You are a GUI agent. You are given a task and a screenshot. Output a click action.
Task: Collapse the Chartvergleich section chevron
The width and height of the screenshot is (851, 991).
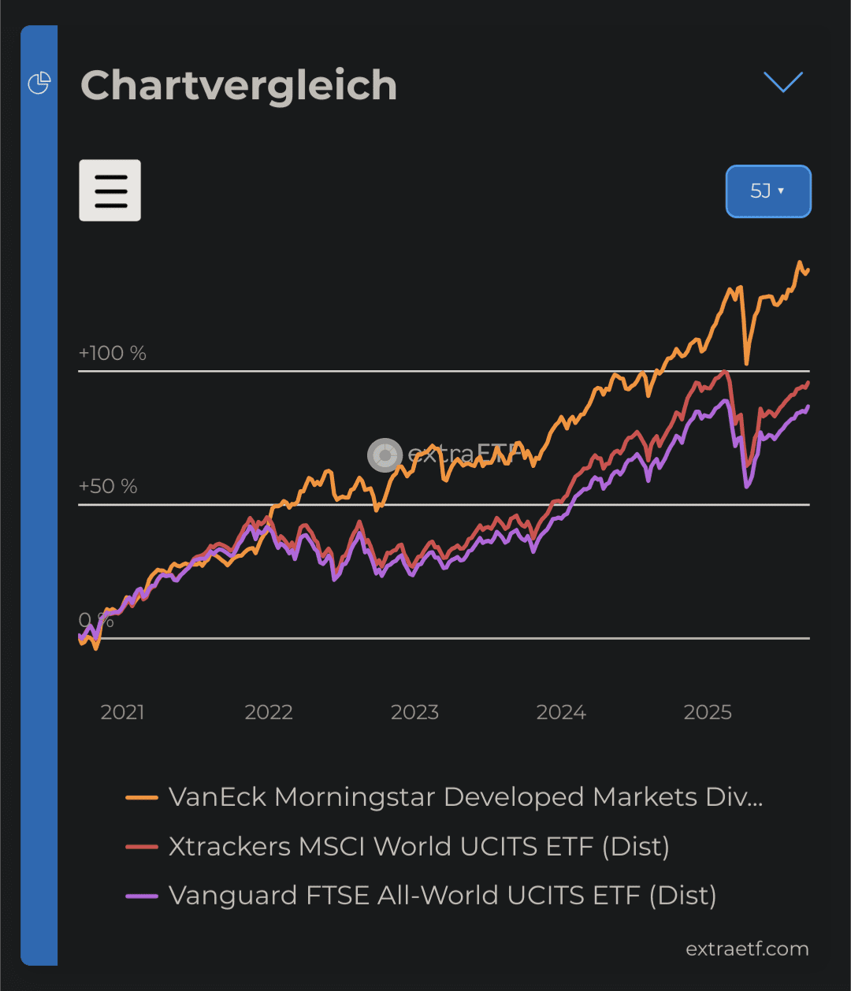coord(783,82)
